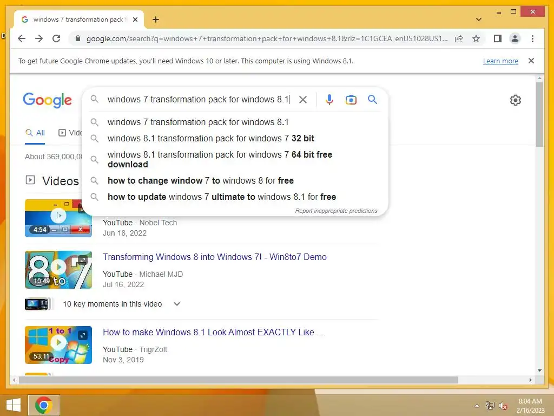Dismiss the Chrome update notification bar

click(531, 61)
